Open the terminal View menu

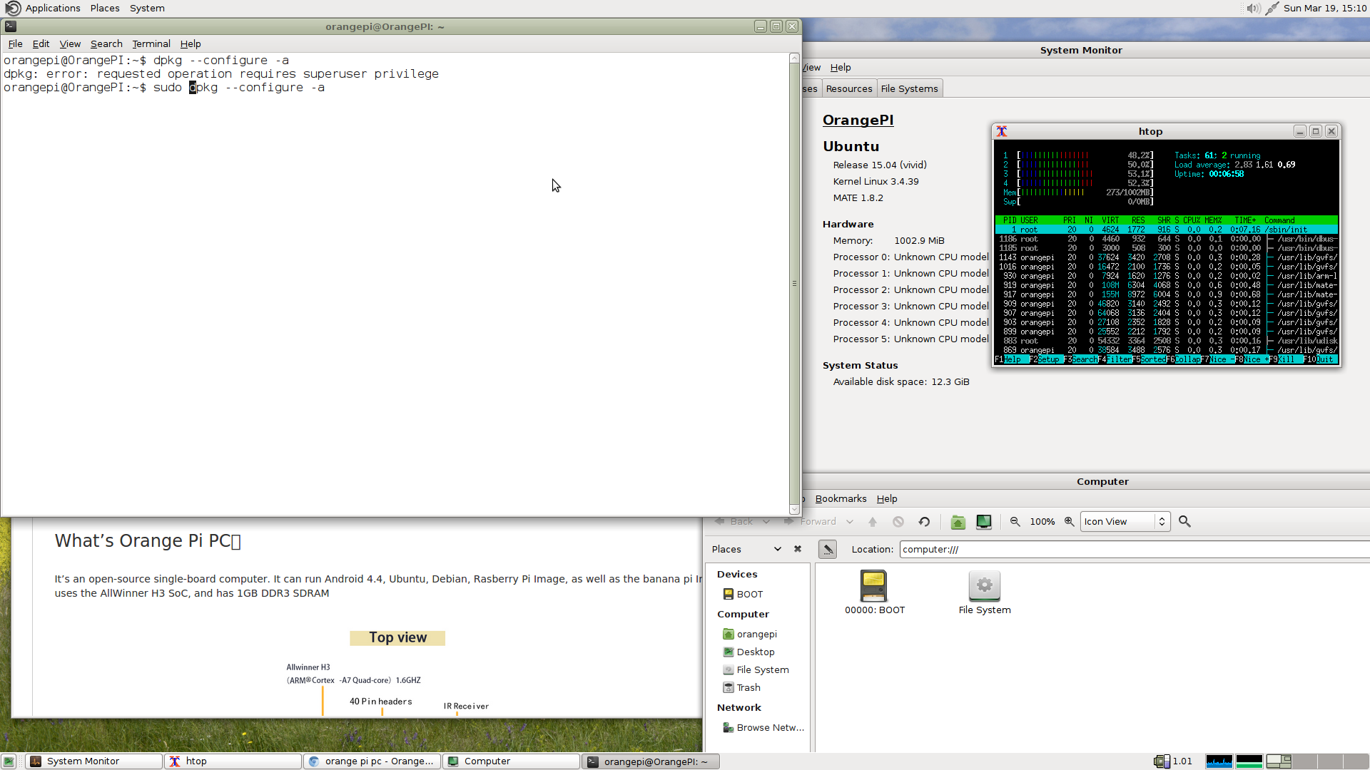coord(70,43)
